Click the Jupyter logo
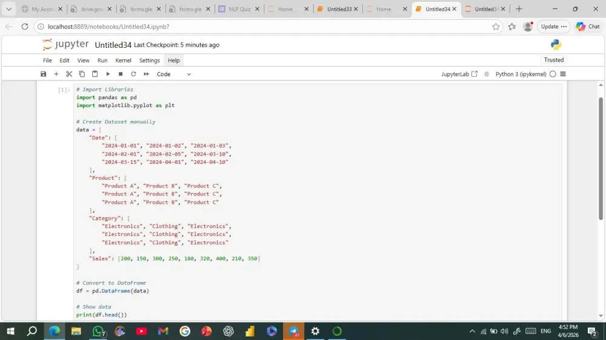Viewport: 606px width, 340px height. (x=65, y=44)
